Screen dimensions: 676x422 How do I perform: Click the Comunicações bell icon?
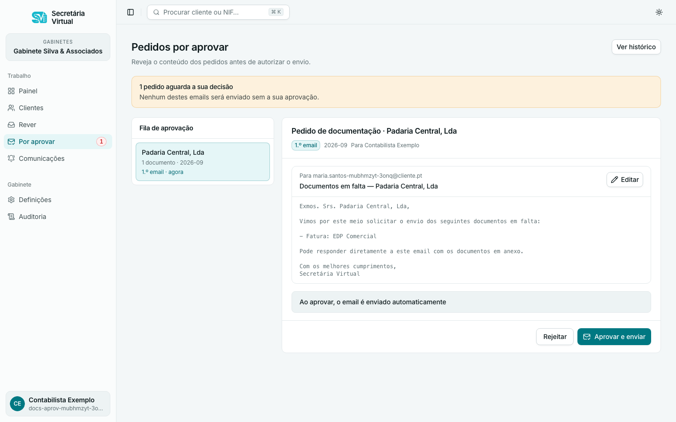(11, 158)
